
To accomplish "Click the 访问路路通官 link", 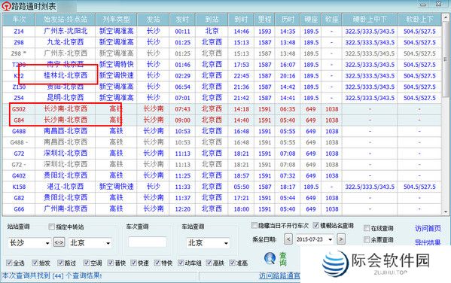I will [279, 275].
